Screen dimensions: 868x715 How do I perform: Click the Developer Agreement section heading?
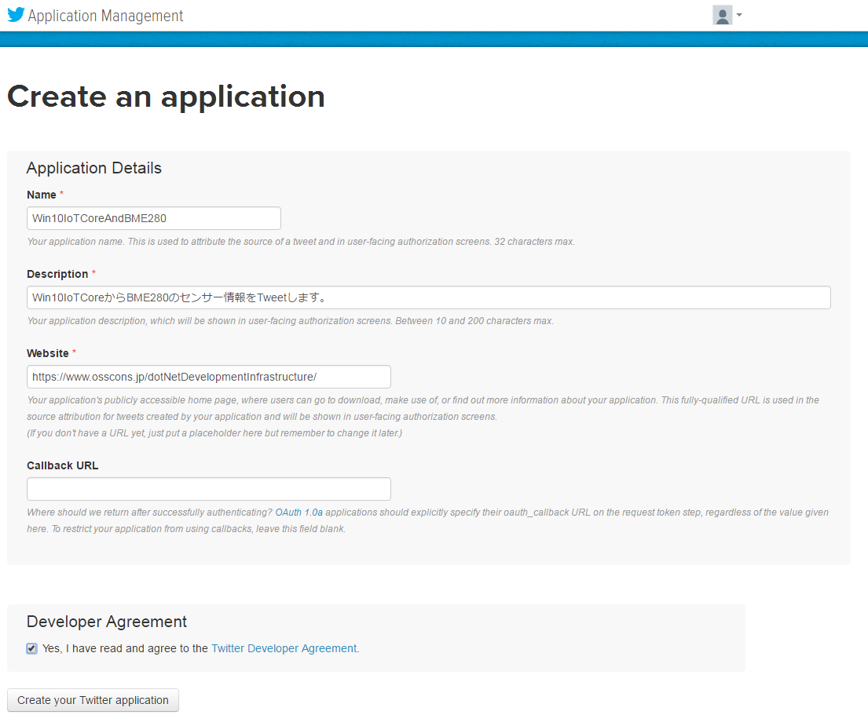[x=107, y=622]
